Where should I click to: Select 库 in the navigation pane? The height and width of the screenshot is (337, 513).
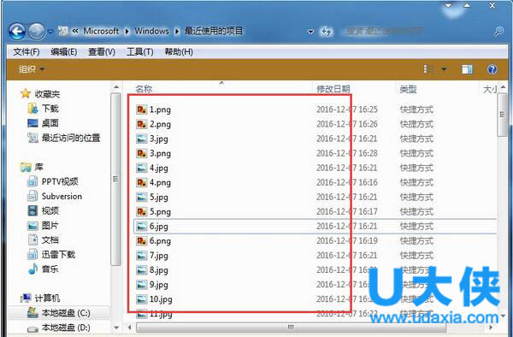click(32, 167)
